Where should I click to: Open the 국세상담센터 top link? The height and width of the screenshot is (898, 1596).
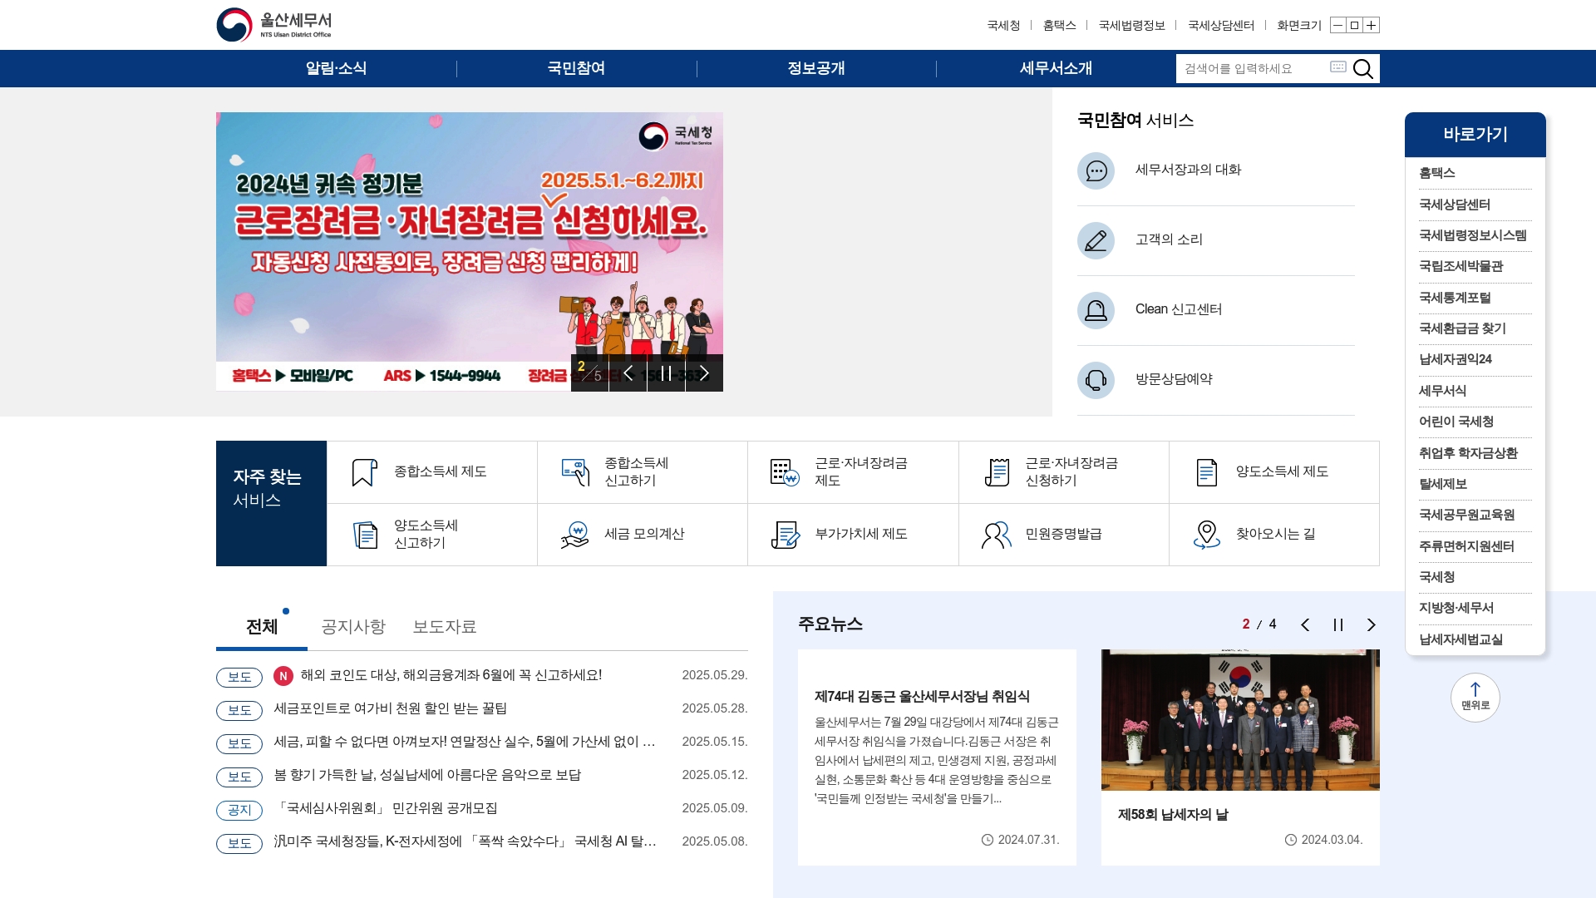click(x=1221, y=26)
